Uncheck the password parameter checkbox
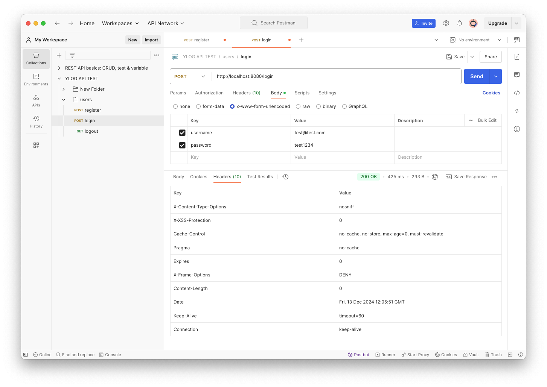The height and width of the screenshot is (387, 547). tap(182, 145)
